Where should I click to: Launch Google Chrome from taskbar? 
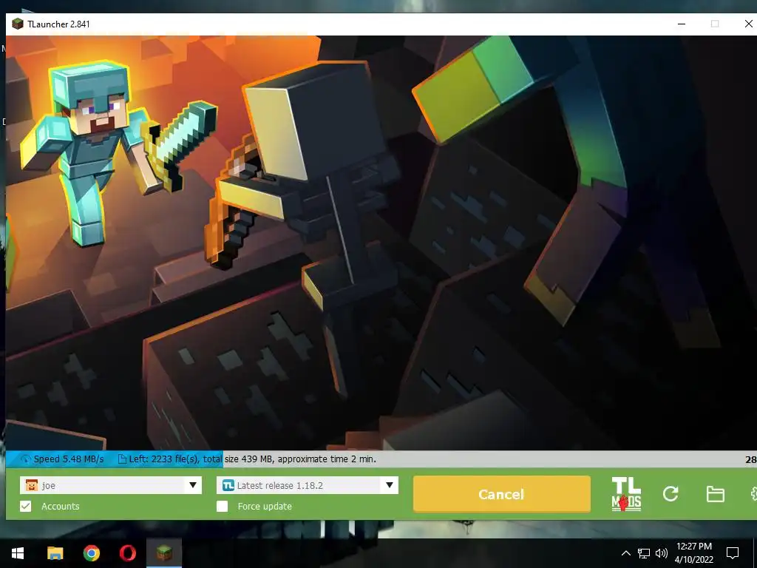tap(91, 553)
